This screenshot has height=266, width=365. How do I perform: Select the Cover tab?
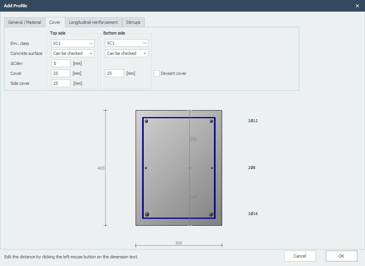pos(55,22)
